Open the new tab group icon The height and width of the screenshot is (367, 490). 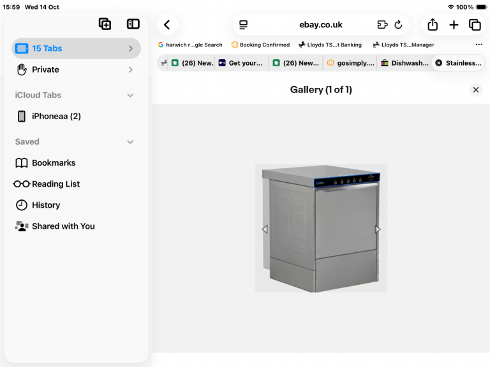click(105, 24)
